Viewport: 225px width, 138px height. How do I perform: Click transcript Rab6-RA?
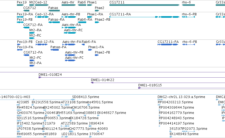click(x=85, y=20)
